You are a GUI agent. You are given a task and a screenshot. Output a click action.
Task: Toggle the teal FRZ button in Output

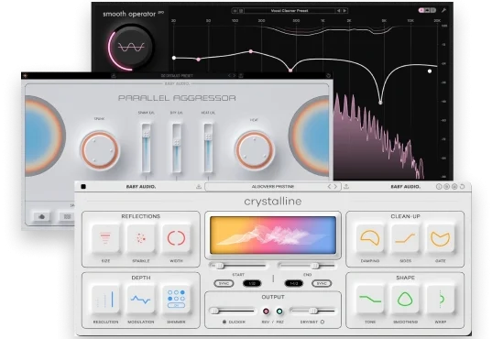279,312
